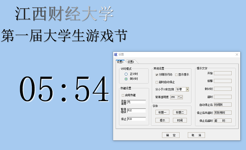
Task: Click the 标题二 font button
Action: [x=180, y=112]
